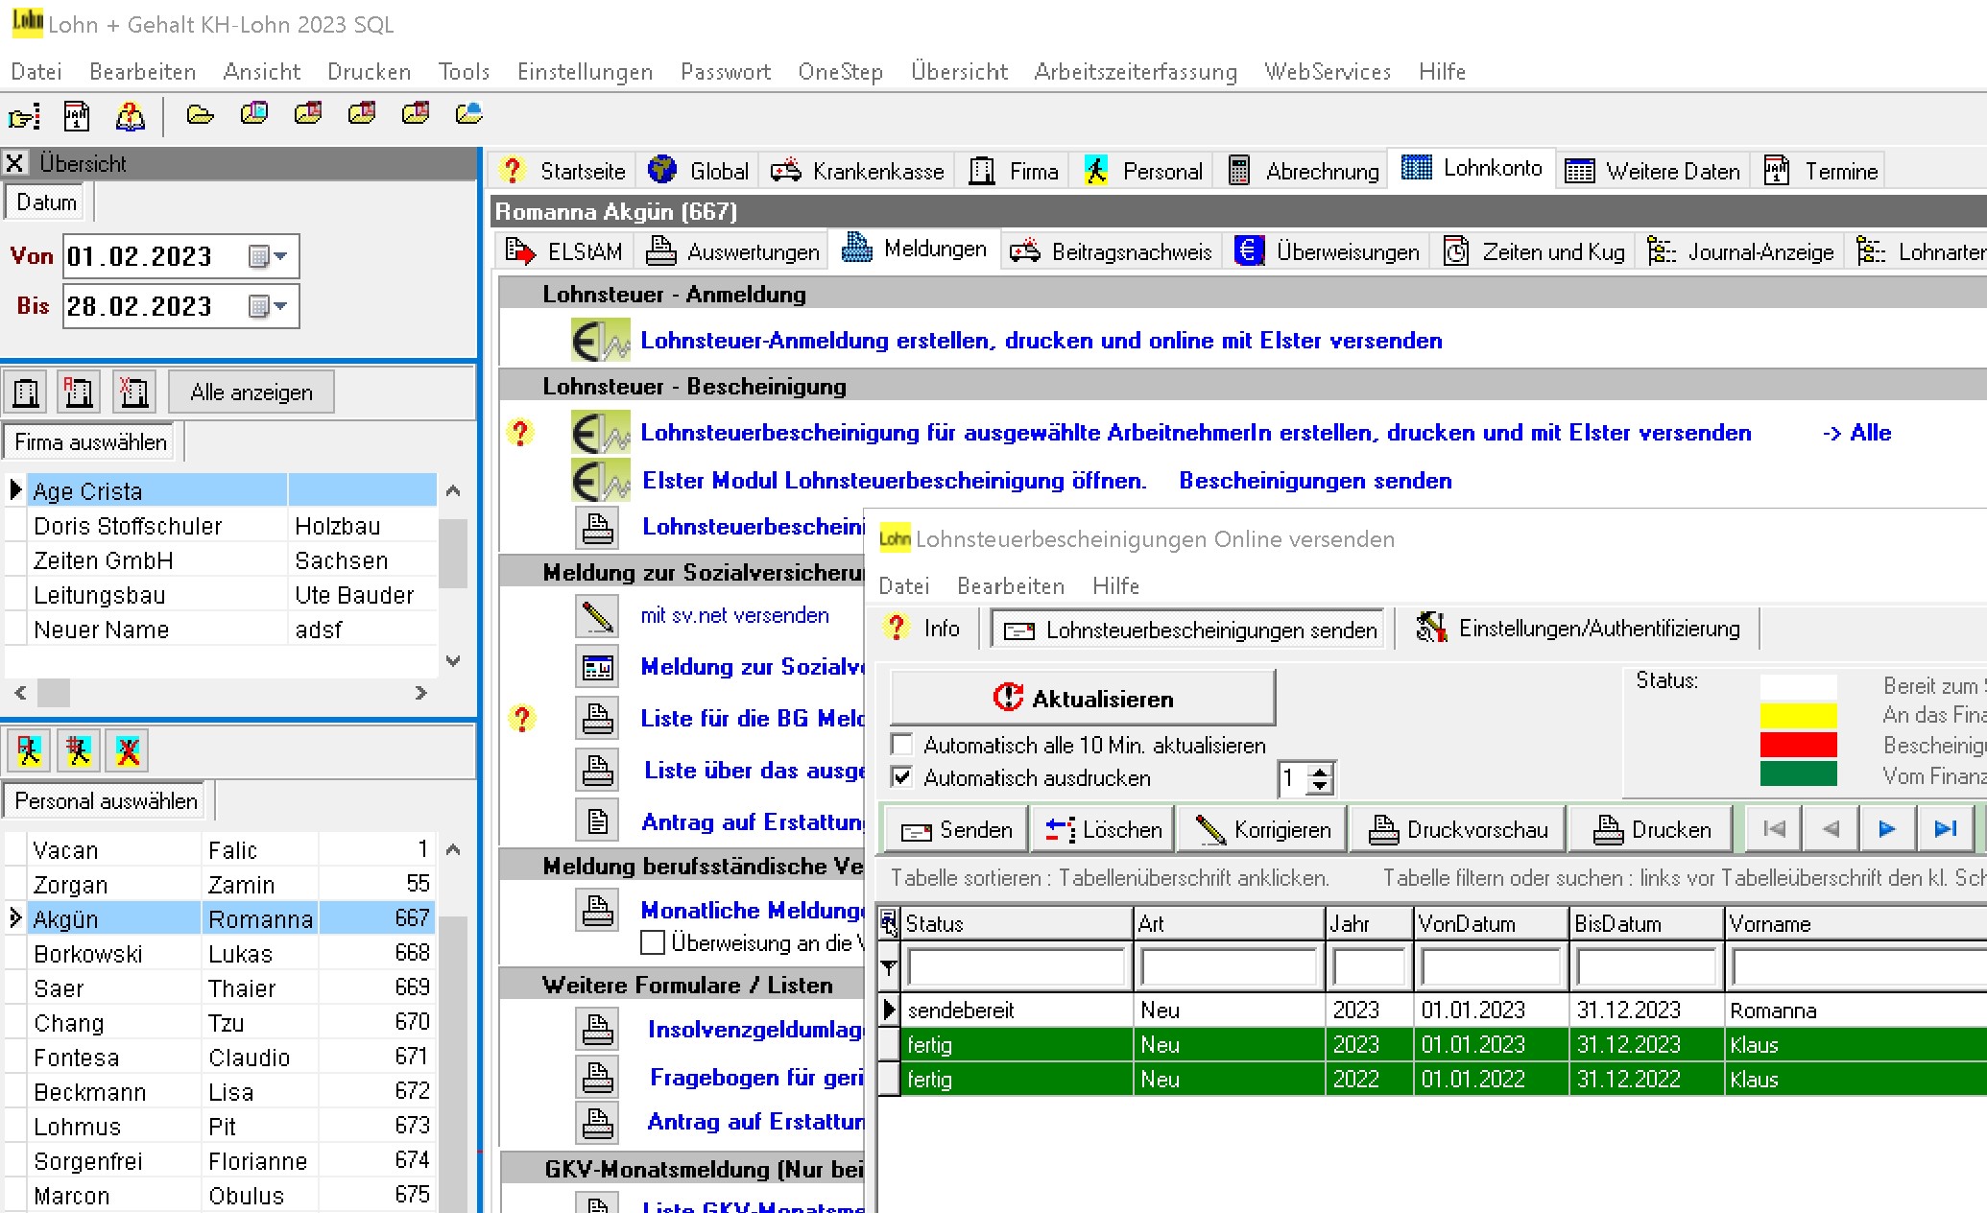Click the filter funnel icon left of table
Image resolution: width=1987 pixels, height=1213 pixels.
point(889,967)
